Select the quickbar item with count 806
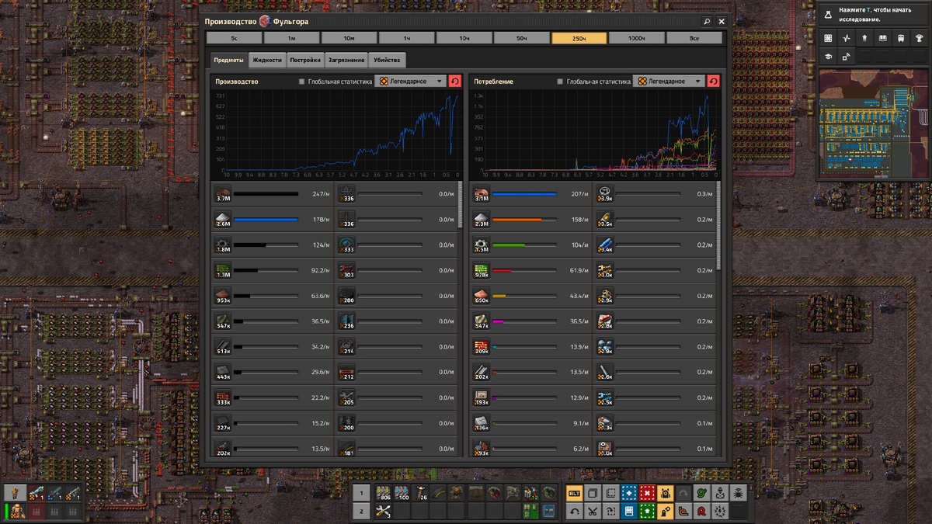 383,493
